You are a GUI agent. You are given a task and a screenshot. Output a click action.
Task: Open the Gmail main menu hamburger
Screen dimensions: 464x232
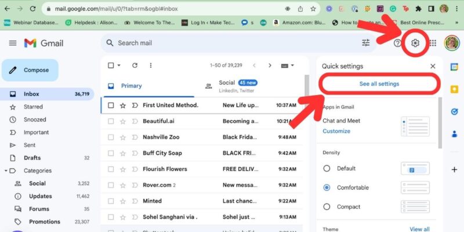(x=13, y=43)
